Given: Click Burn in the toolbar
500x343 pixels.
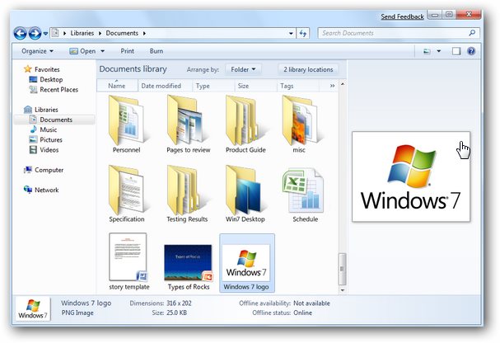Looking at the screenshot, I should tap(157, 51).
